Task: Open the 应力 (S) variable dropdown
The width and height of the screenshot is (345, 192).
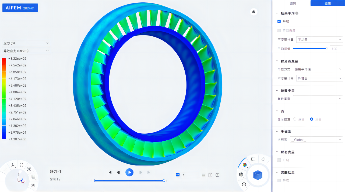Action: [x=26, y=43]
